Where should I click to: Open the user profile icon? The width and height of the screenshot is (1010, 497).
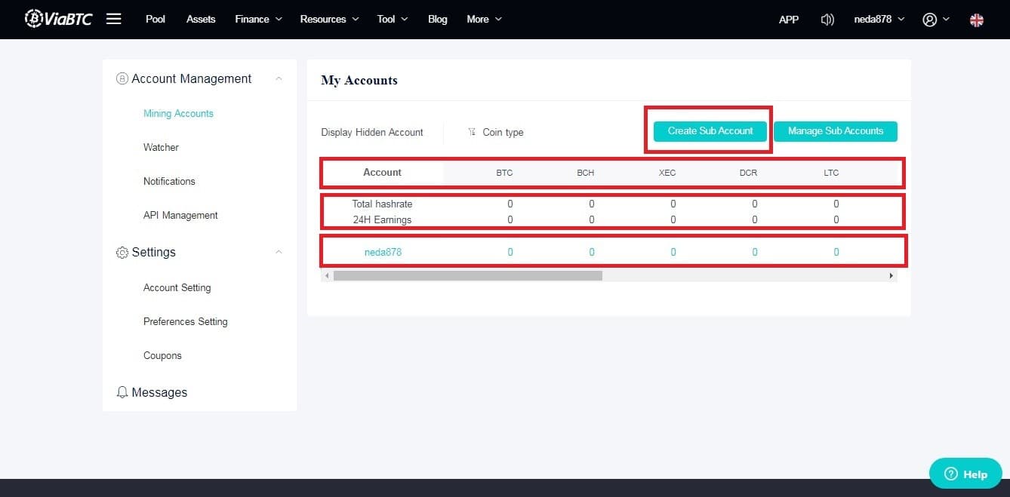pos(929,20)
